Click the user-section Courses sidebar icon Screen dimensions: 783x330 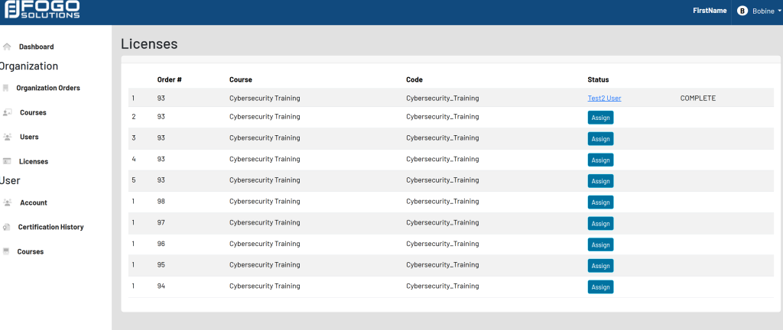pos(6,251)
